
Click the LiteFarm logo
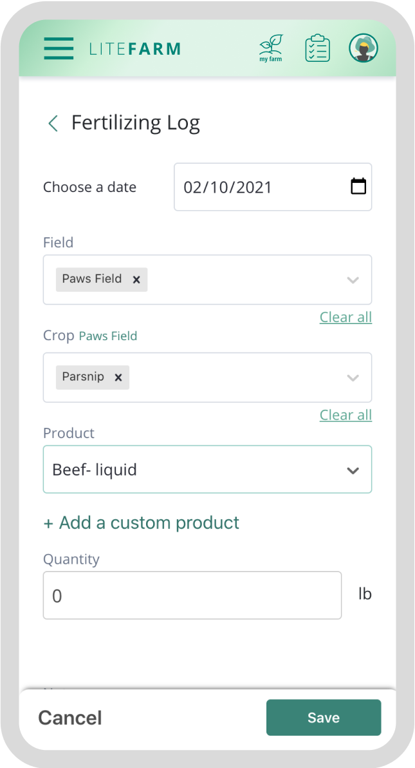point(135,49)
